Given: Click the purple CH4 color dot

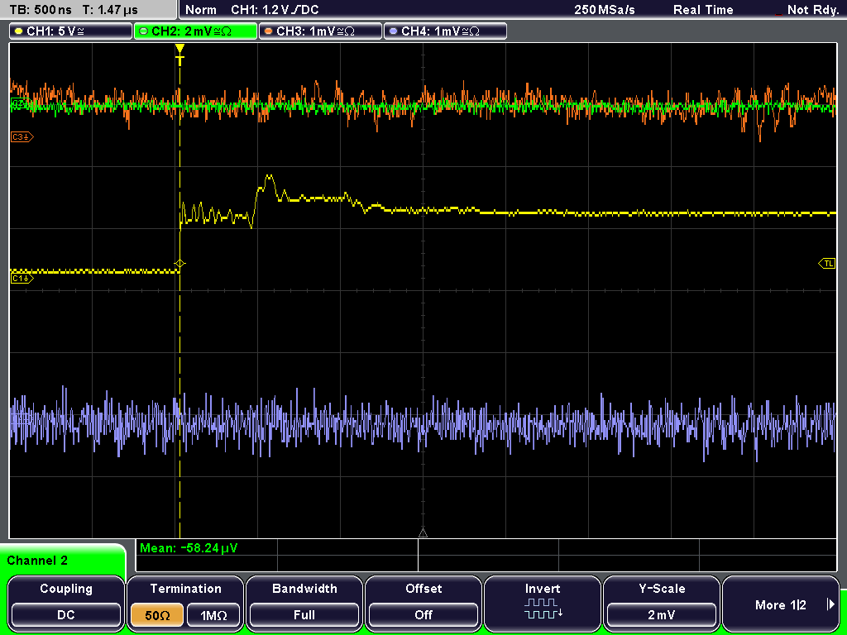Looking at the screenshot, I should tap(393, 31).
